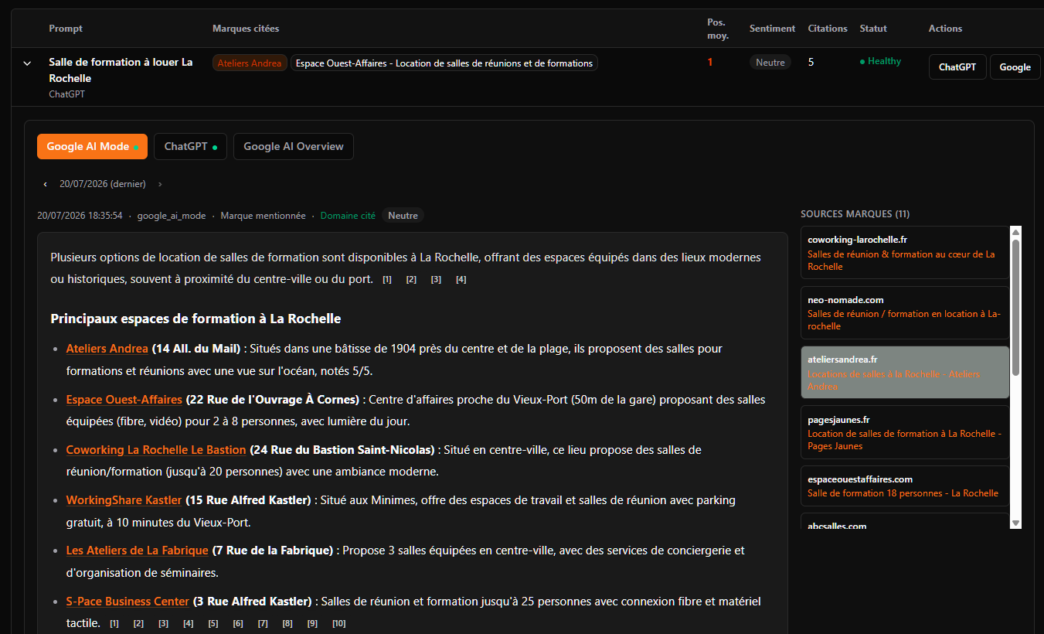1044x634 pixels.
Task: Open the pagesjaunes.fr source card
Action: click(x=905, y=432)
